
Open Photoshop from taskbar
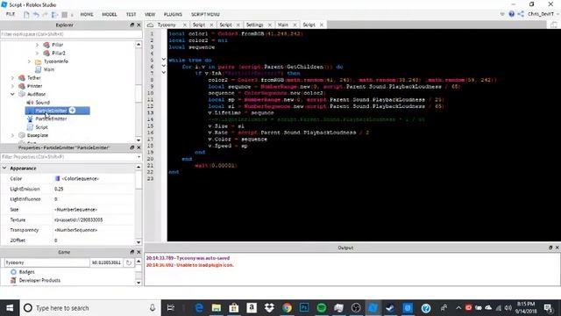(x=304, y=308)
